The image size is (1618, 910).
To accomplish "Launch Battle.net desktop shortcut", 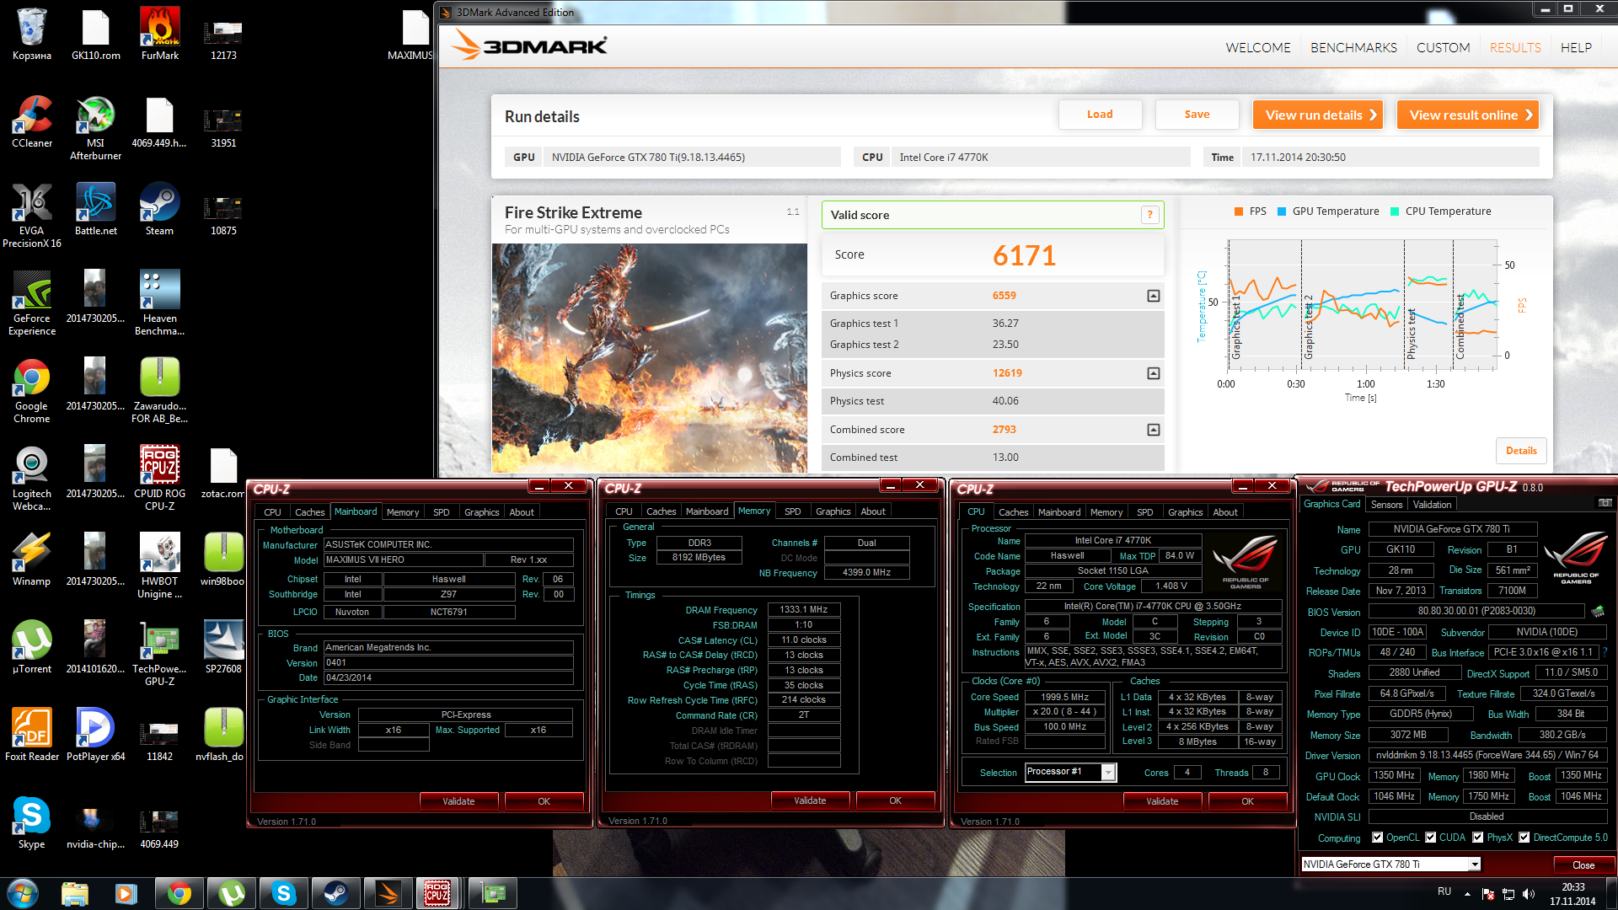I will [x=95, y=210].
